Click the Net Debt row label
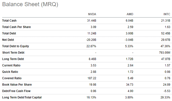Viewport: 172px width, 101px height. click(8, 40)
